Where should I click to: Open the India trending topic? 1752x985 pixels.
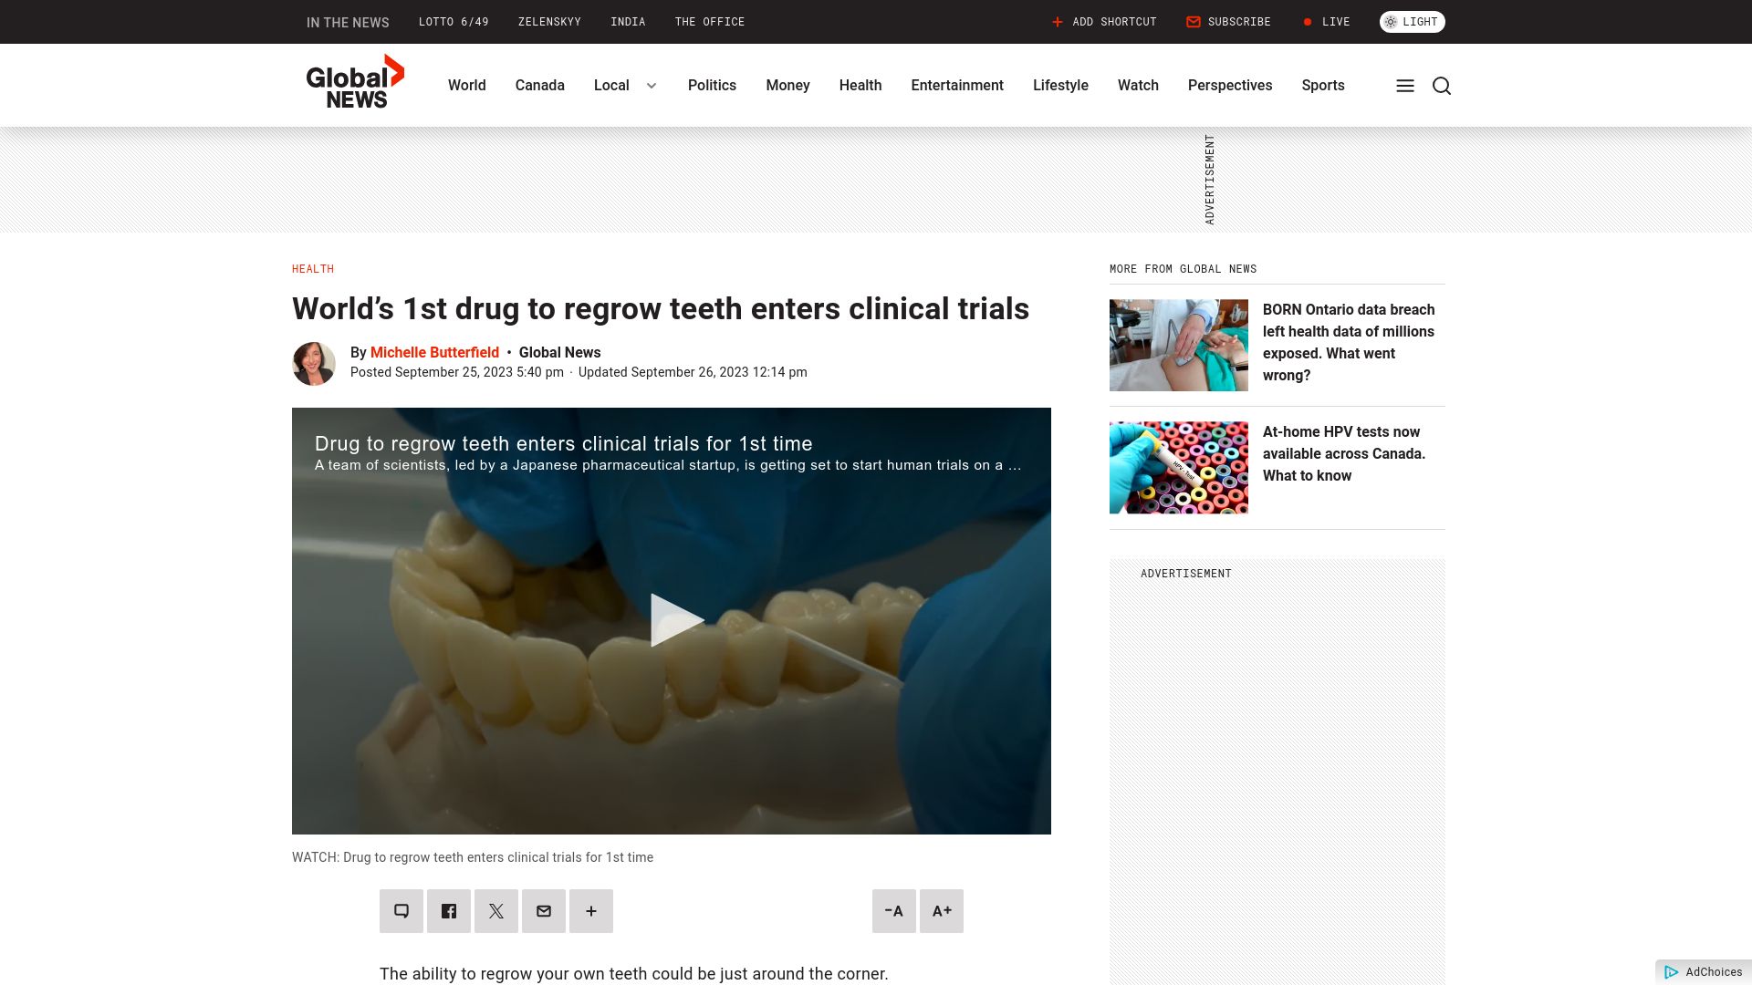(628, 22)
